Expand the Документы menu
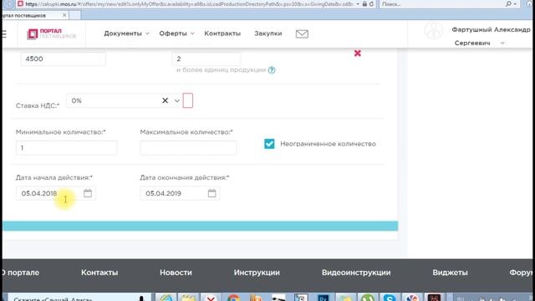This screenshot has width=535, height=301. (126, 33)
